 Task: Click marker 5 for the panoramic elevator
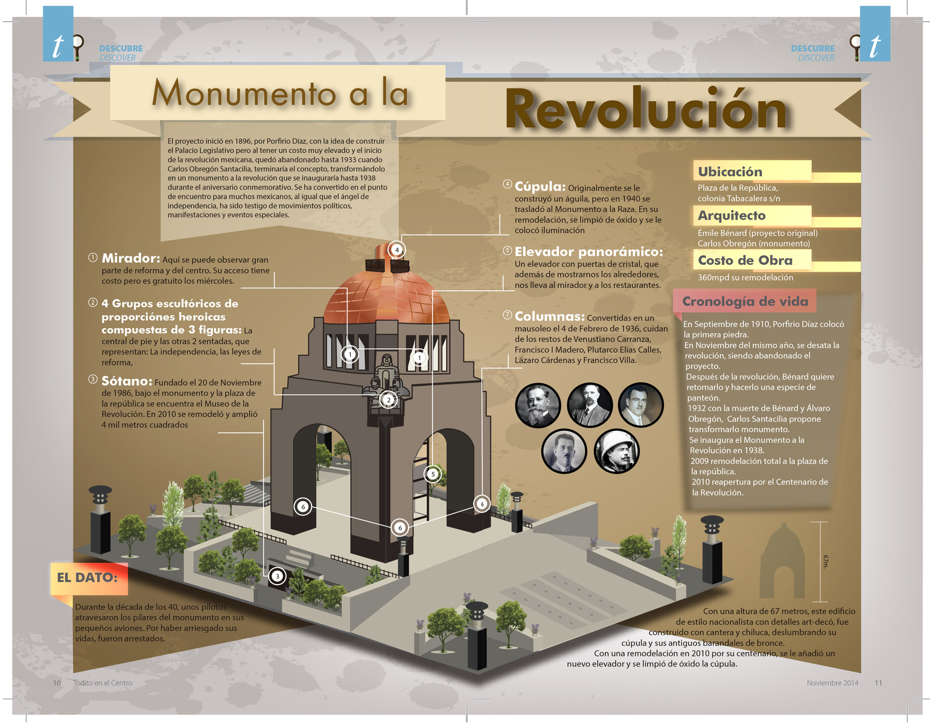[432, 474]
